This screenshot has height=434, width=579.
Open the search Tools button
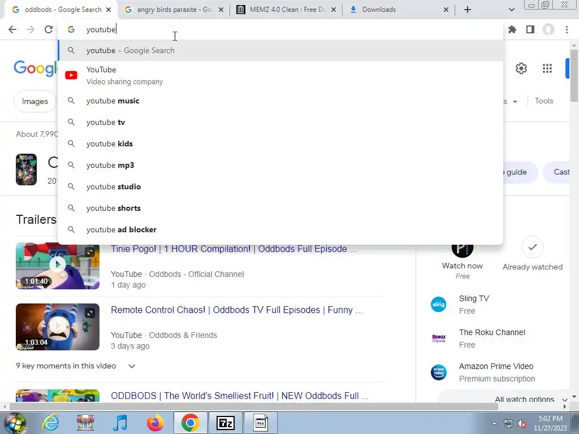544,101
